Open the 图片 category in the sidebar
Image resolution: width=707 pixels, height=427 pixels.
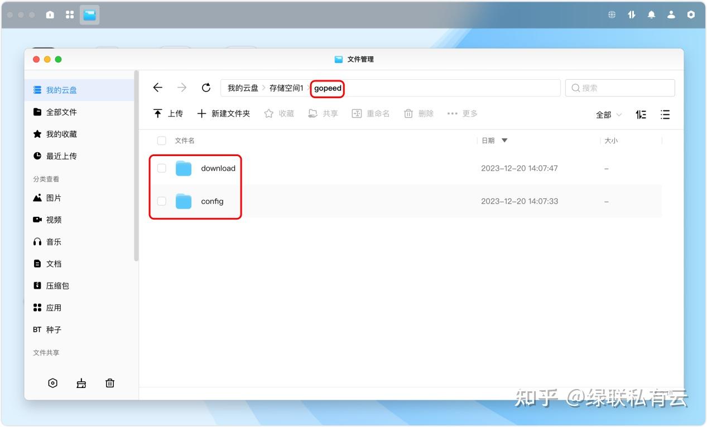pyautogui.click(x=53, y=197)
